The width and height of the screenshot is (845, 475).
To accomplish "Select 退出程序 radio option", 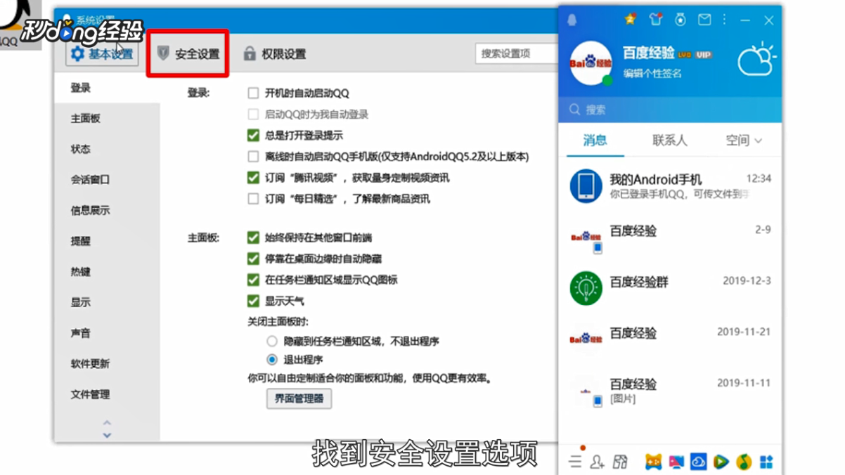I will (272, 360).
